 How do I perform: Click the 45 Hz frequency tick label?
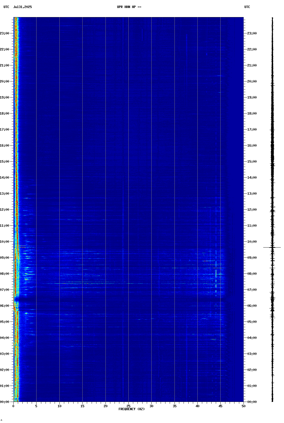coord(220,406)
